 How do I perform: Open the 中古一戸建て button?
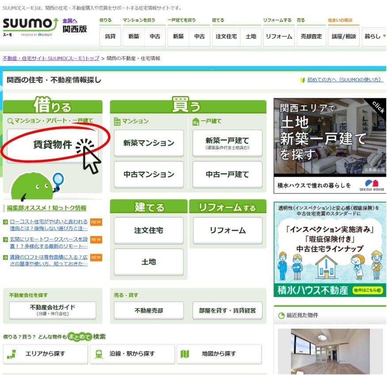[227, 174]
